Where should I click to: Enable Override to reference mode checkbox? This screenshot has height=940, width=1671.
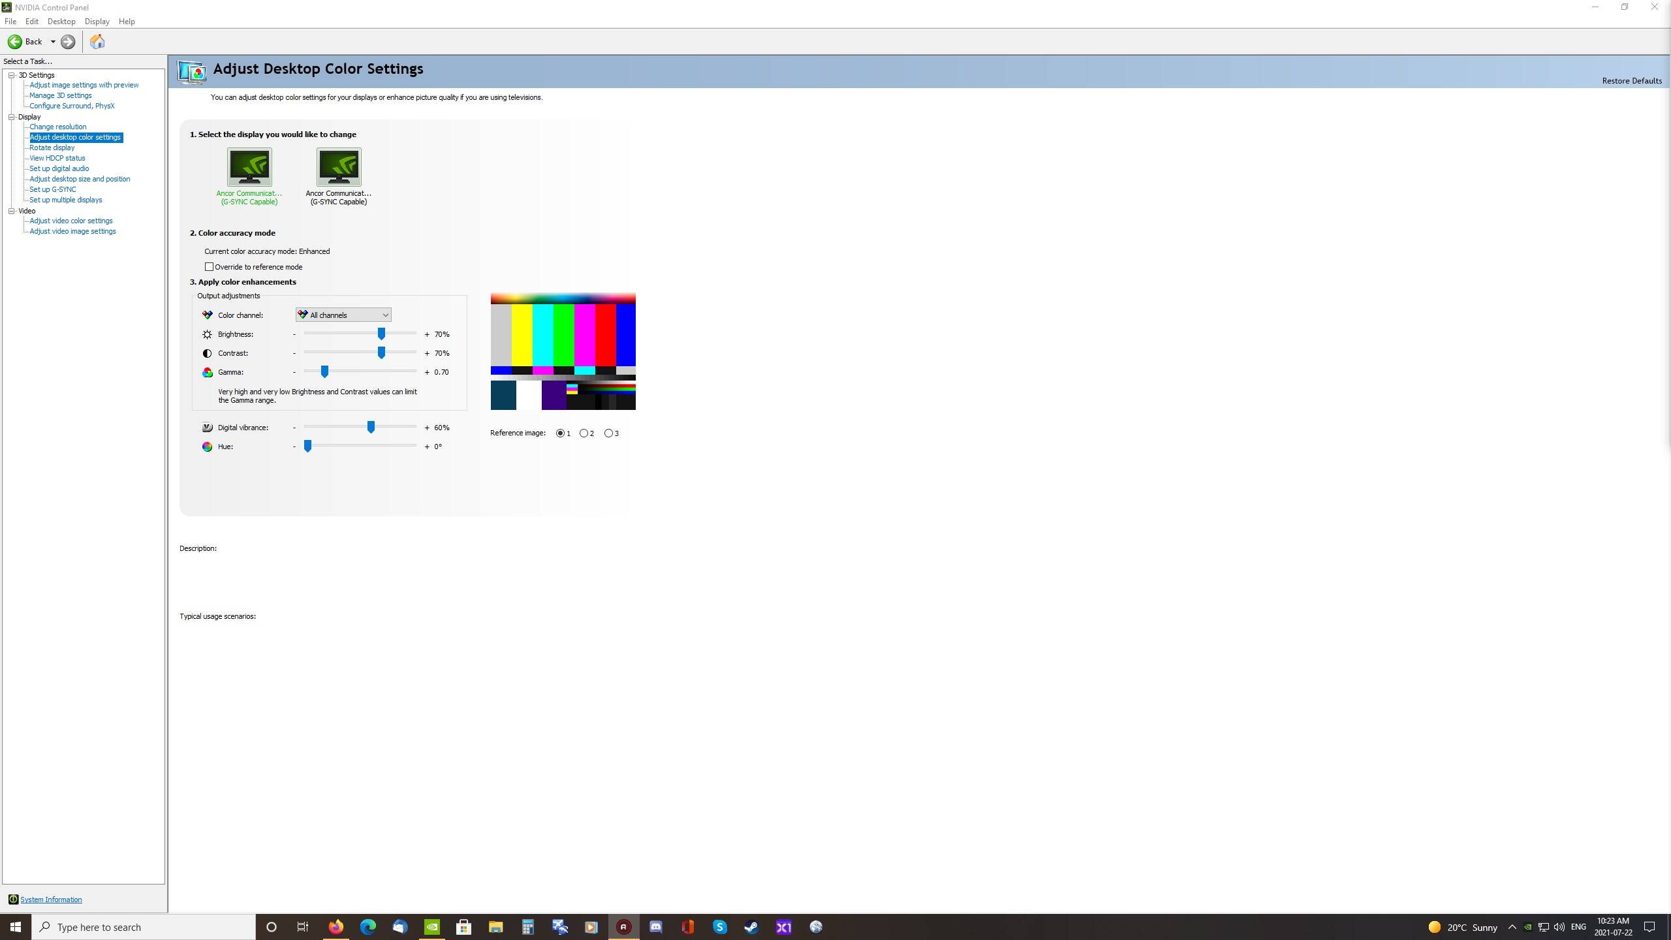209,267
